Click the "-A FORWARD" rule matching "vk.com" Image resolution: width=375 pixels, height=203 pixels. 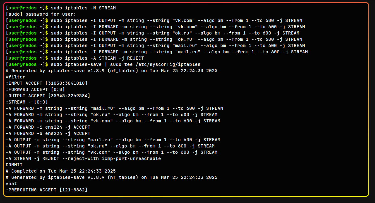click(113, 121)
